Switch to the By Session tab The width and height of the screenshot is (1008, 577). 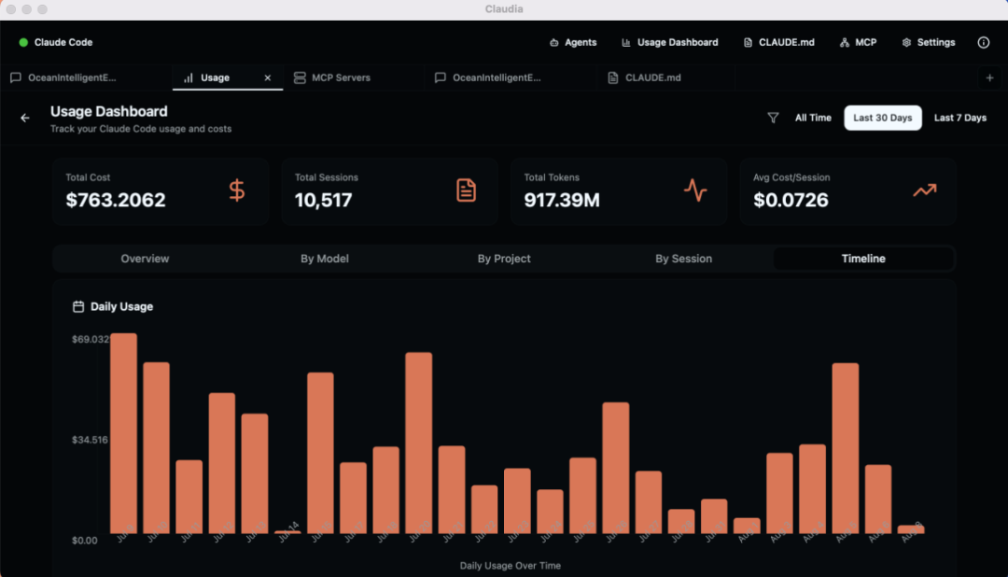683,259
